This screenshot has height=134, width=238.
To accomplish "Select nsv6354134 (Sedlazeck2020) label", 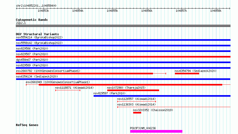I will (x=37, y=76).
